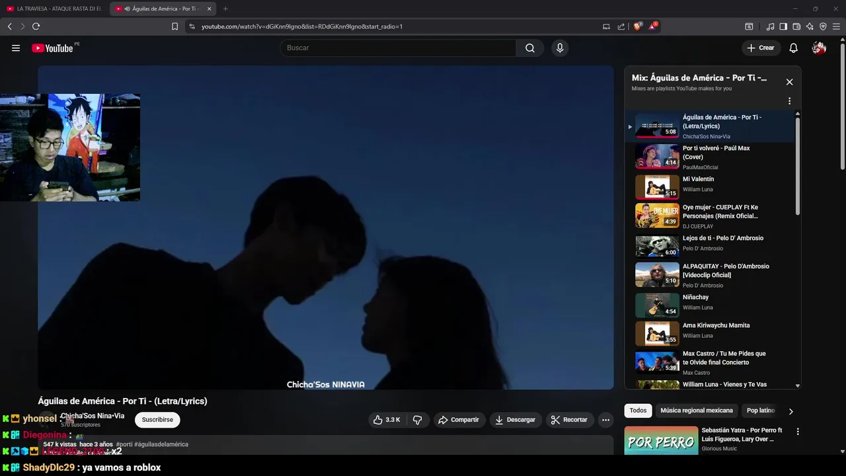Click the Recortar clip button
The image size is (846, 476).
[570, 420]
